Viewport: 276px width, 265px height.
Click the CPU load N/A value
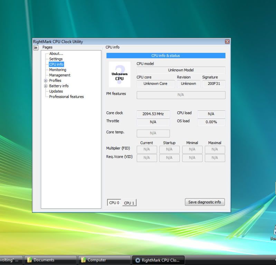tap(211, 114)
